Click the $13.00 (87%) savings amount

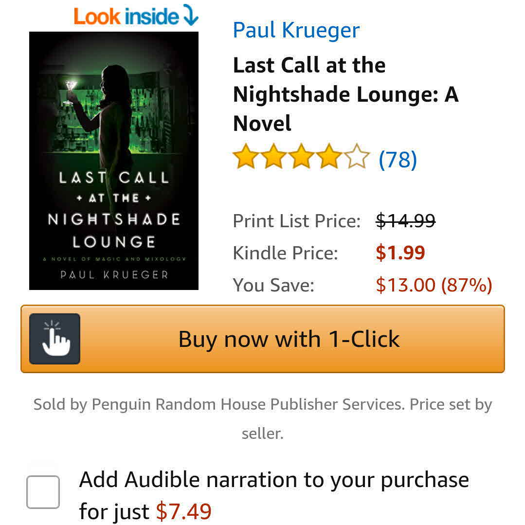pos(434,285)
